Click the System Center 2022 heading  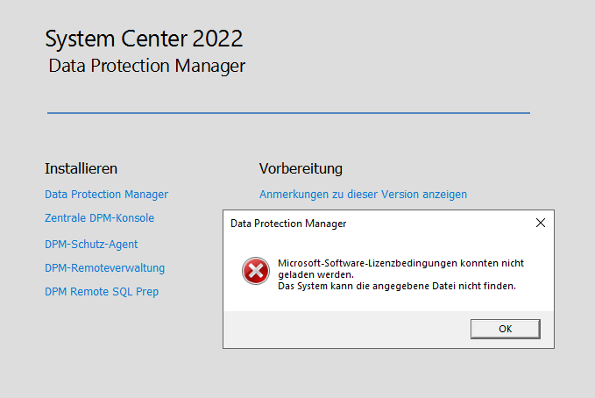144,39
